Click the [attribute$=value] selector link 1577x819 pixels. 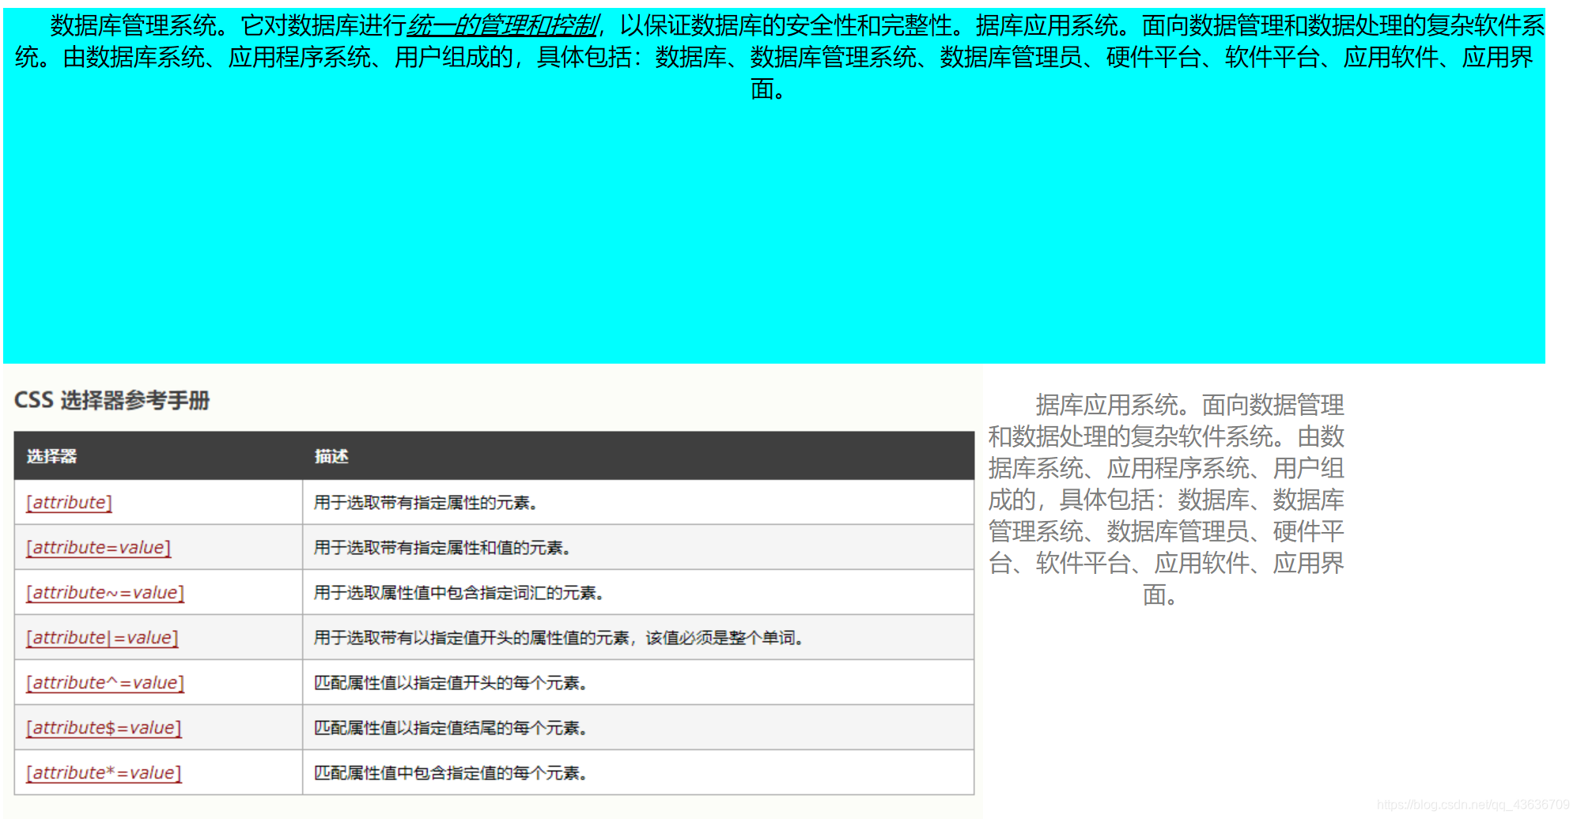104,728
